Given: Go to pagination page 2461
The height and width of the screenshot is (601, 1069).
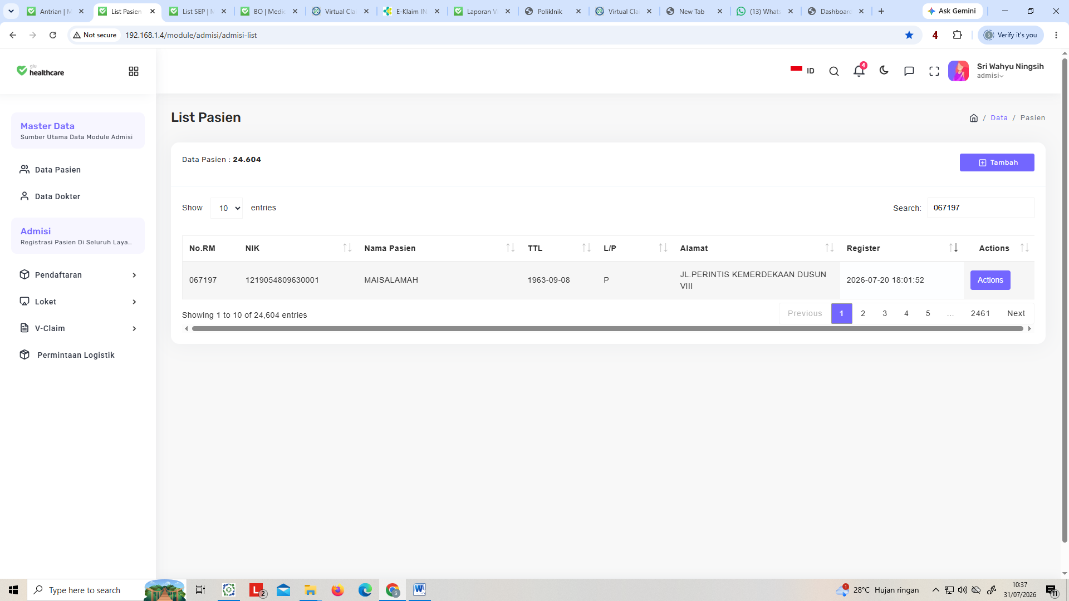Looking at the screenshot, I should click(980, 313).
